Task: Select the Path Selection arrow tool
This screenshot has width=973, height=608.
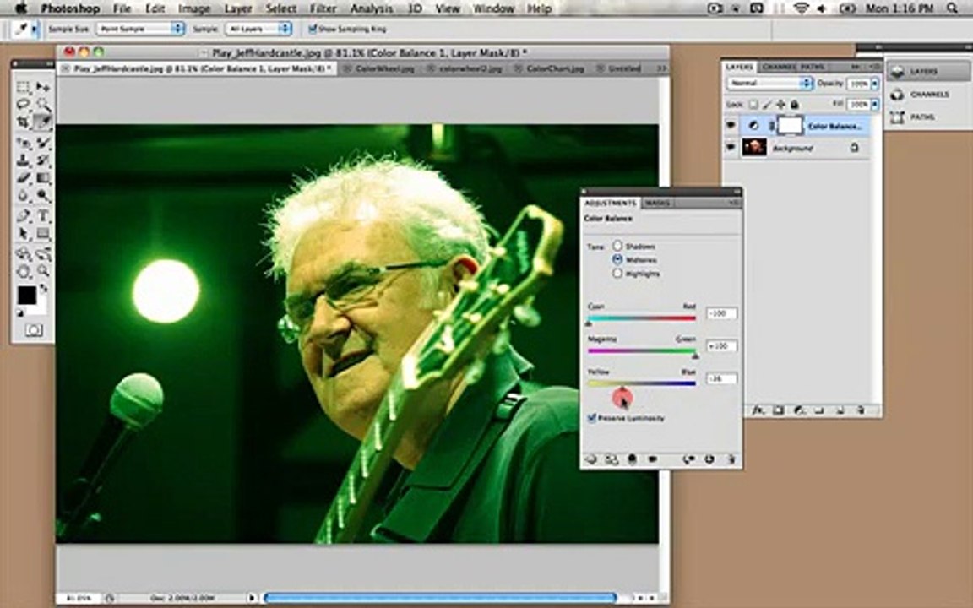Action: (x=24, y=234)
